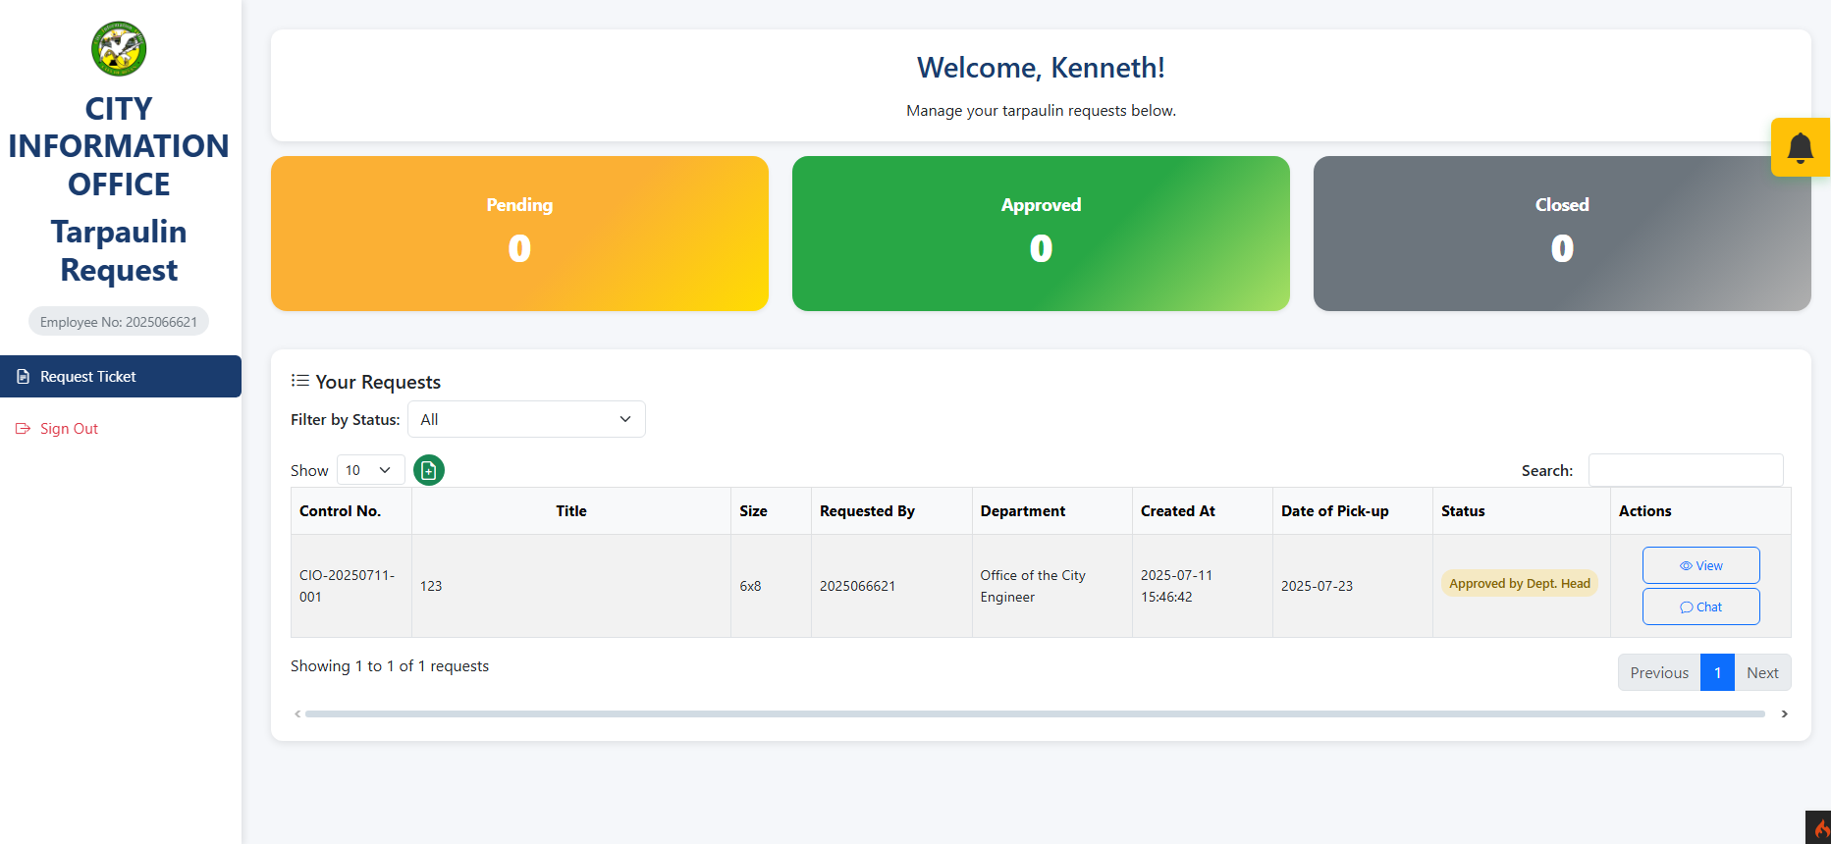This screenshot has width=1831, height=844.
Task: Click pick-up date 2025-07-23
Action: (x=1353, y=586)
